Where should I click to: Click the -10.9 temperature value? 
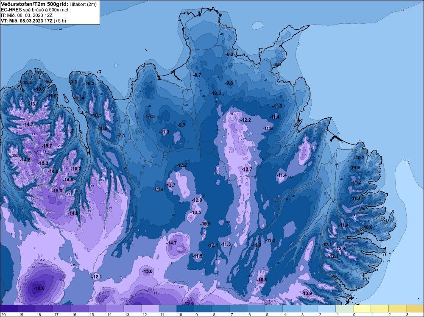pos(355,167)
